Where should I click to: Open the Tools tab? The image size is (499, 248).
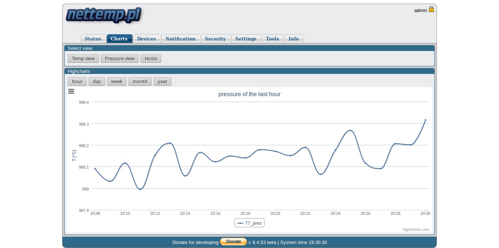(273, 39)
